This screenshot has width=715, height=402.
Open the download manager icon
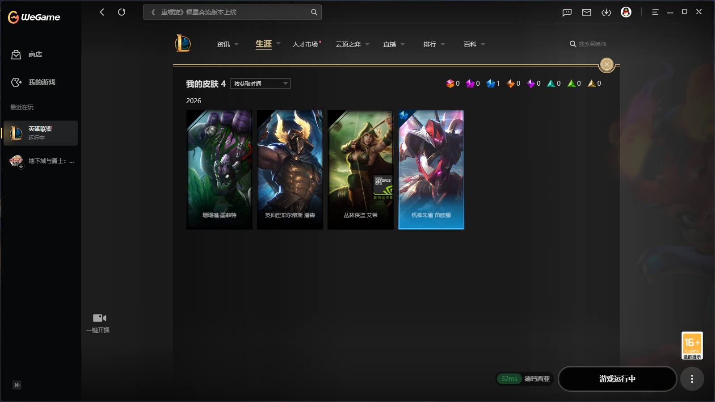(x=606, y=13)
